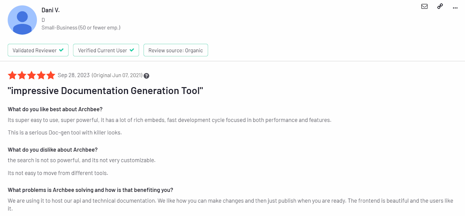The height and width of the screenshot is (216, 465).
Task: Copy review link via chain icon
Action: [x=440, y=6]
